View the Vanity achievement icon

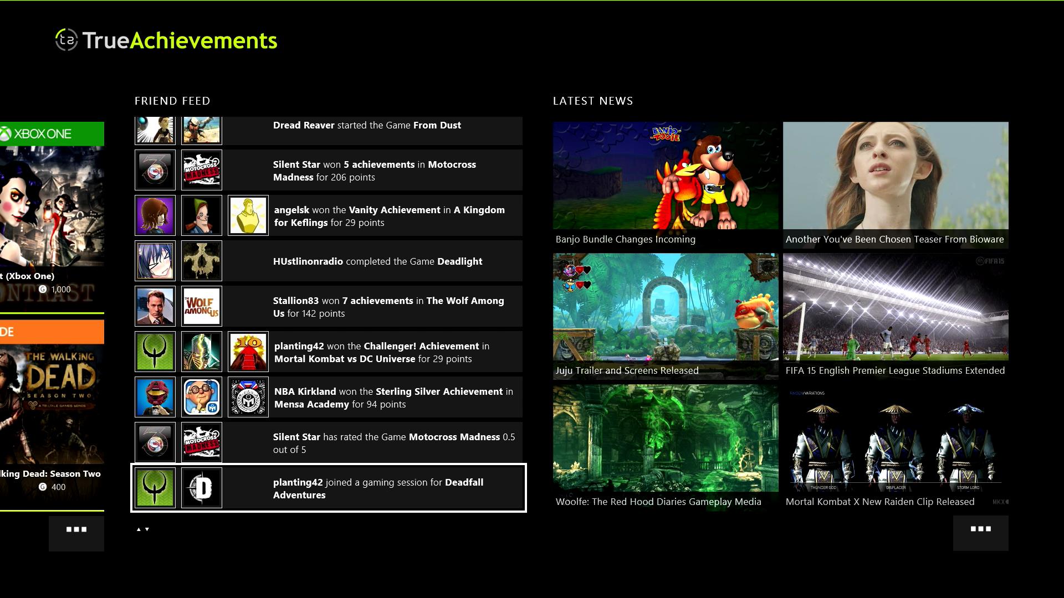248,215
